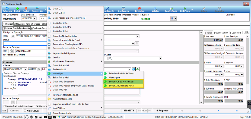
Task: Open the YouTube icon in status bar
Action: pyautogui.click(x=45, y=117)
